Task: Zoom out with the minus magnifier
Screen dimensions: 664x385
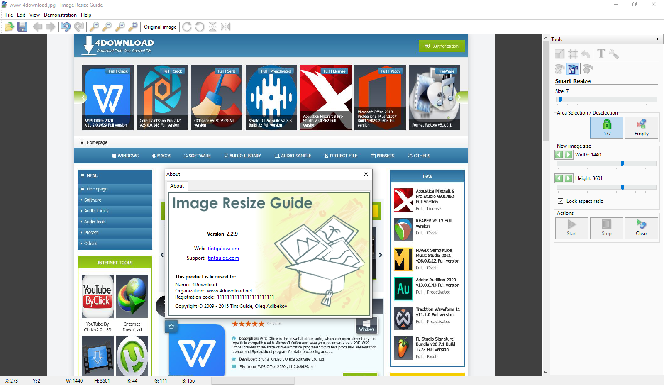Action: pos(107,27)
